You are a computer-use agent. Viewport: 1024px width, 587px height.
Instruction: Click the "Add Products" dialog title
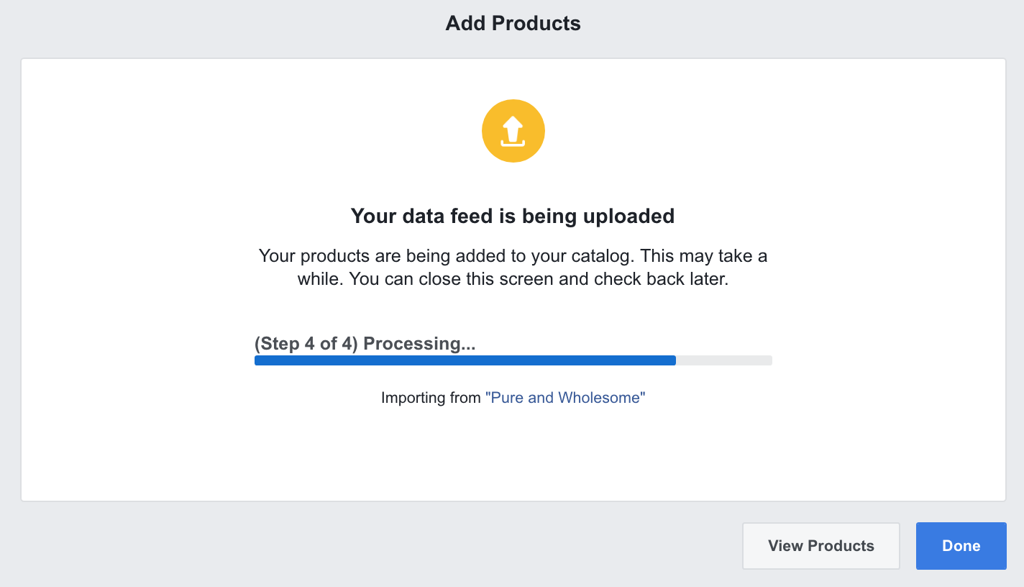point(513,24)
